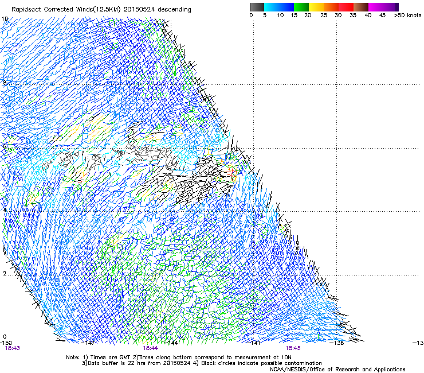The image size is (424, 373).
Task: Click the purple '18:44' time label
Action: click(x=150, y=348)
